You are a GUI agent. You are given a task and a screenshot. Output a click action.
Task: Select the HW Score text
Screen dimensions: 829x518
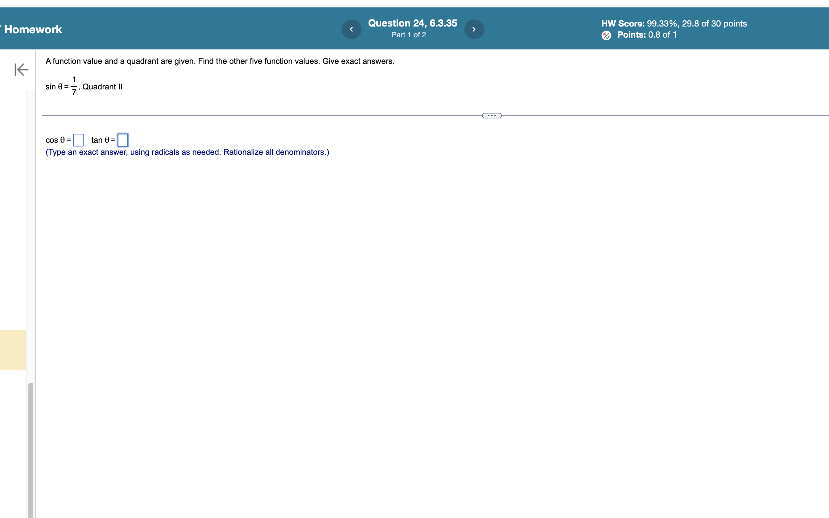674,23
